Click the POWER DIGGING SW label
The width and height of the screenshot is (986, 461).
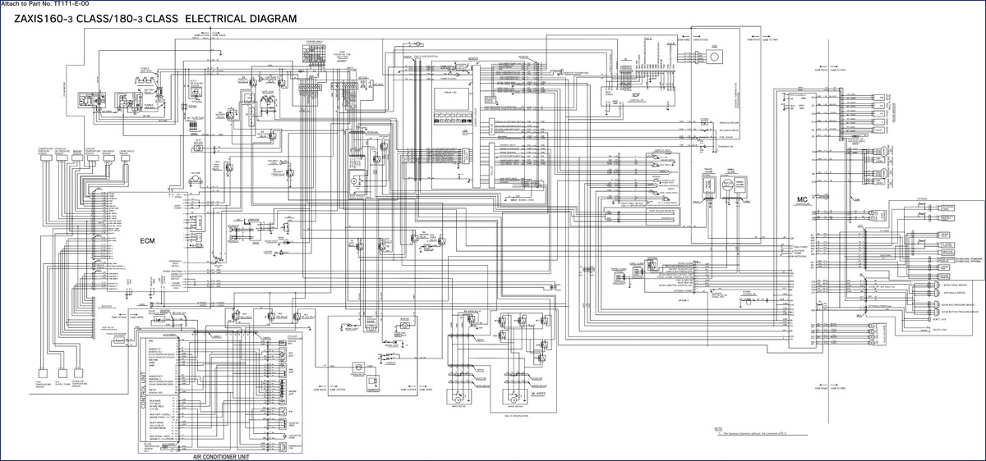tap(749, 293)
